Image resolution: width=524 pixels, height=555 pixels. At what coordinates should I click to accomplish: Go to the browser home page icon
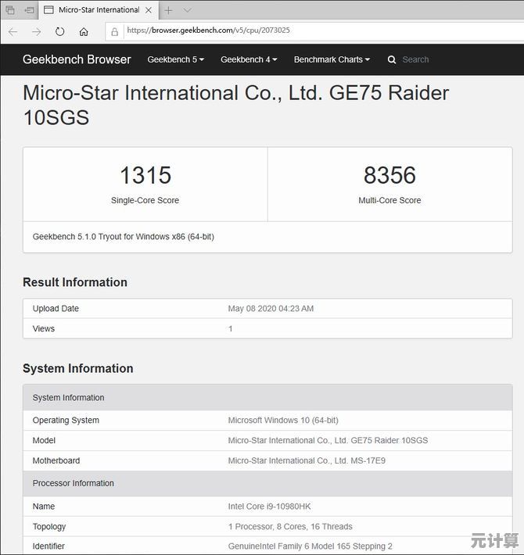[84, 31]
